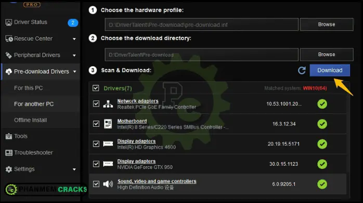Click green check for High Definition Audio

coord(322,184)
